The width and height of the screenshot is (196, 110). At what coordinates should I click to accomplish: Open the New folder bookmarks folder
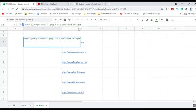pos(89,14)
